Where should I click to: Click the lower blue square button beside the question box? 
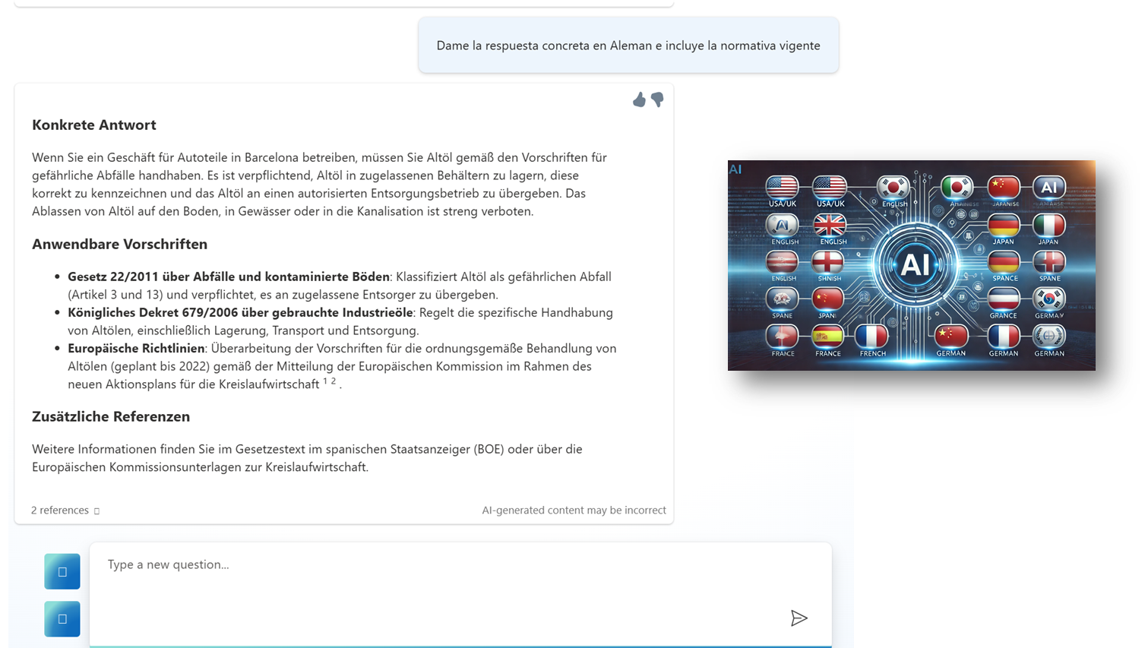click(62, 618)
